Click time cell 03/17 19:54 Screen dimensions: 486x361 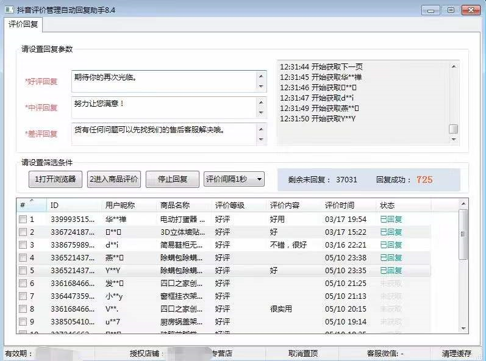pyautogui.click(x=346, y=220)
